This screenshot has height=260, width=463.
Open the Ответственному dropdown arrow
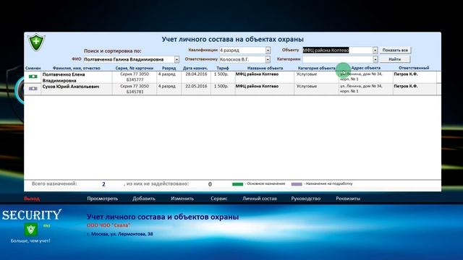tap(268, 59)
